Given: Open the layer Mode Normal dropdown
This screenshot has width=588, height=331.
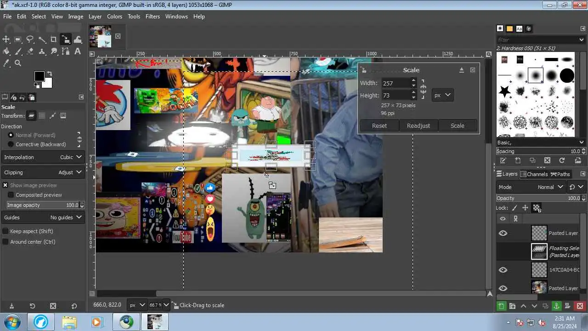Looking at the screenshot, I should pos(531,187).
